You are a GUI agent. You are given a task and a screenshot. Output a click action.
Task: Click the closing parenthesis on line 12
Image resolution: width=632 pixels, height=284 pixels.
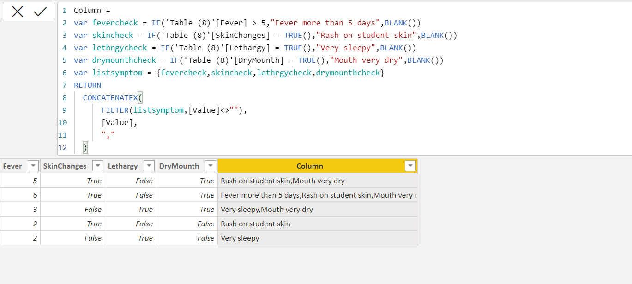pos(85,147)
